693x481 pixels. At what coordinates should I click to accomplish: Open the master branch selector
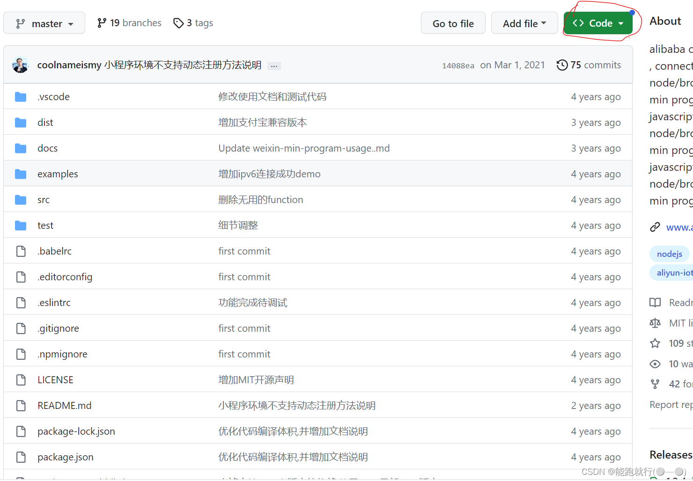[44, 23]
